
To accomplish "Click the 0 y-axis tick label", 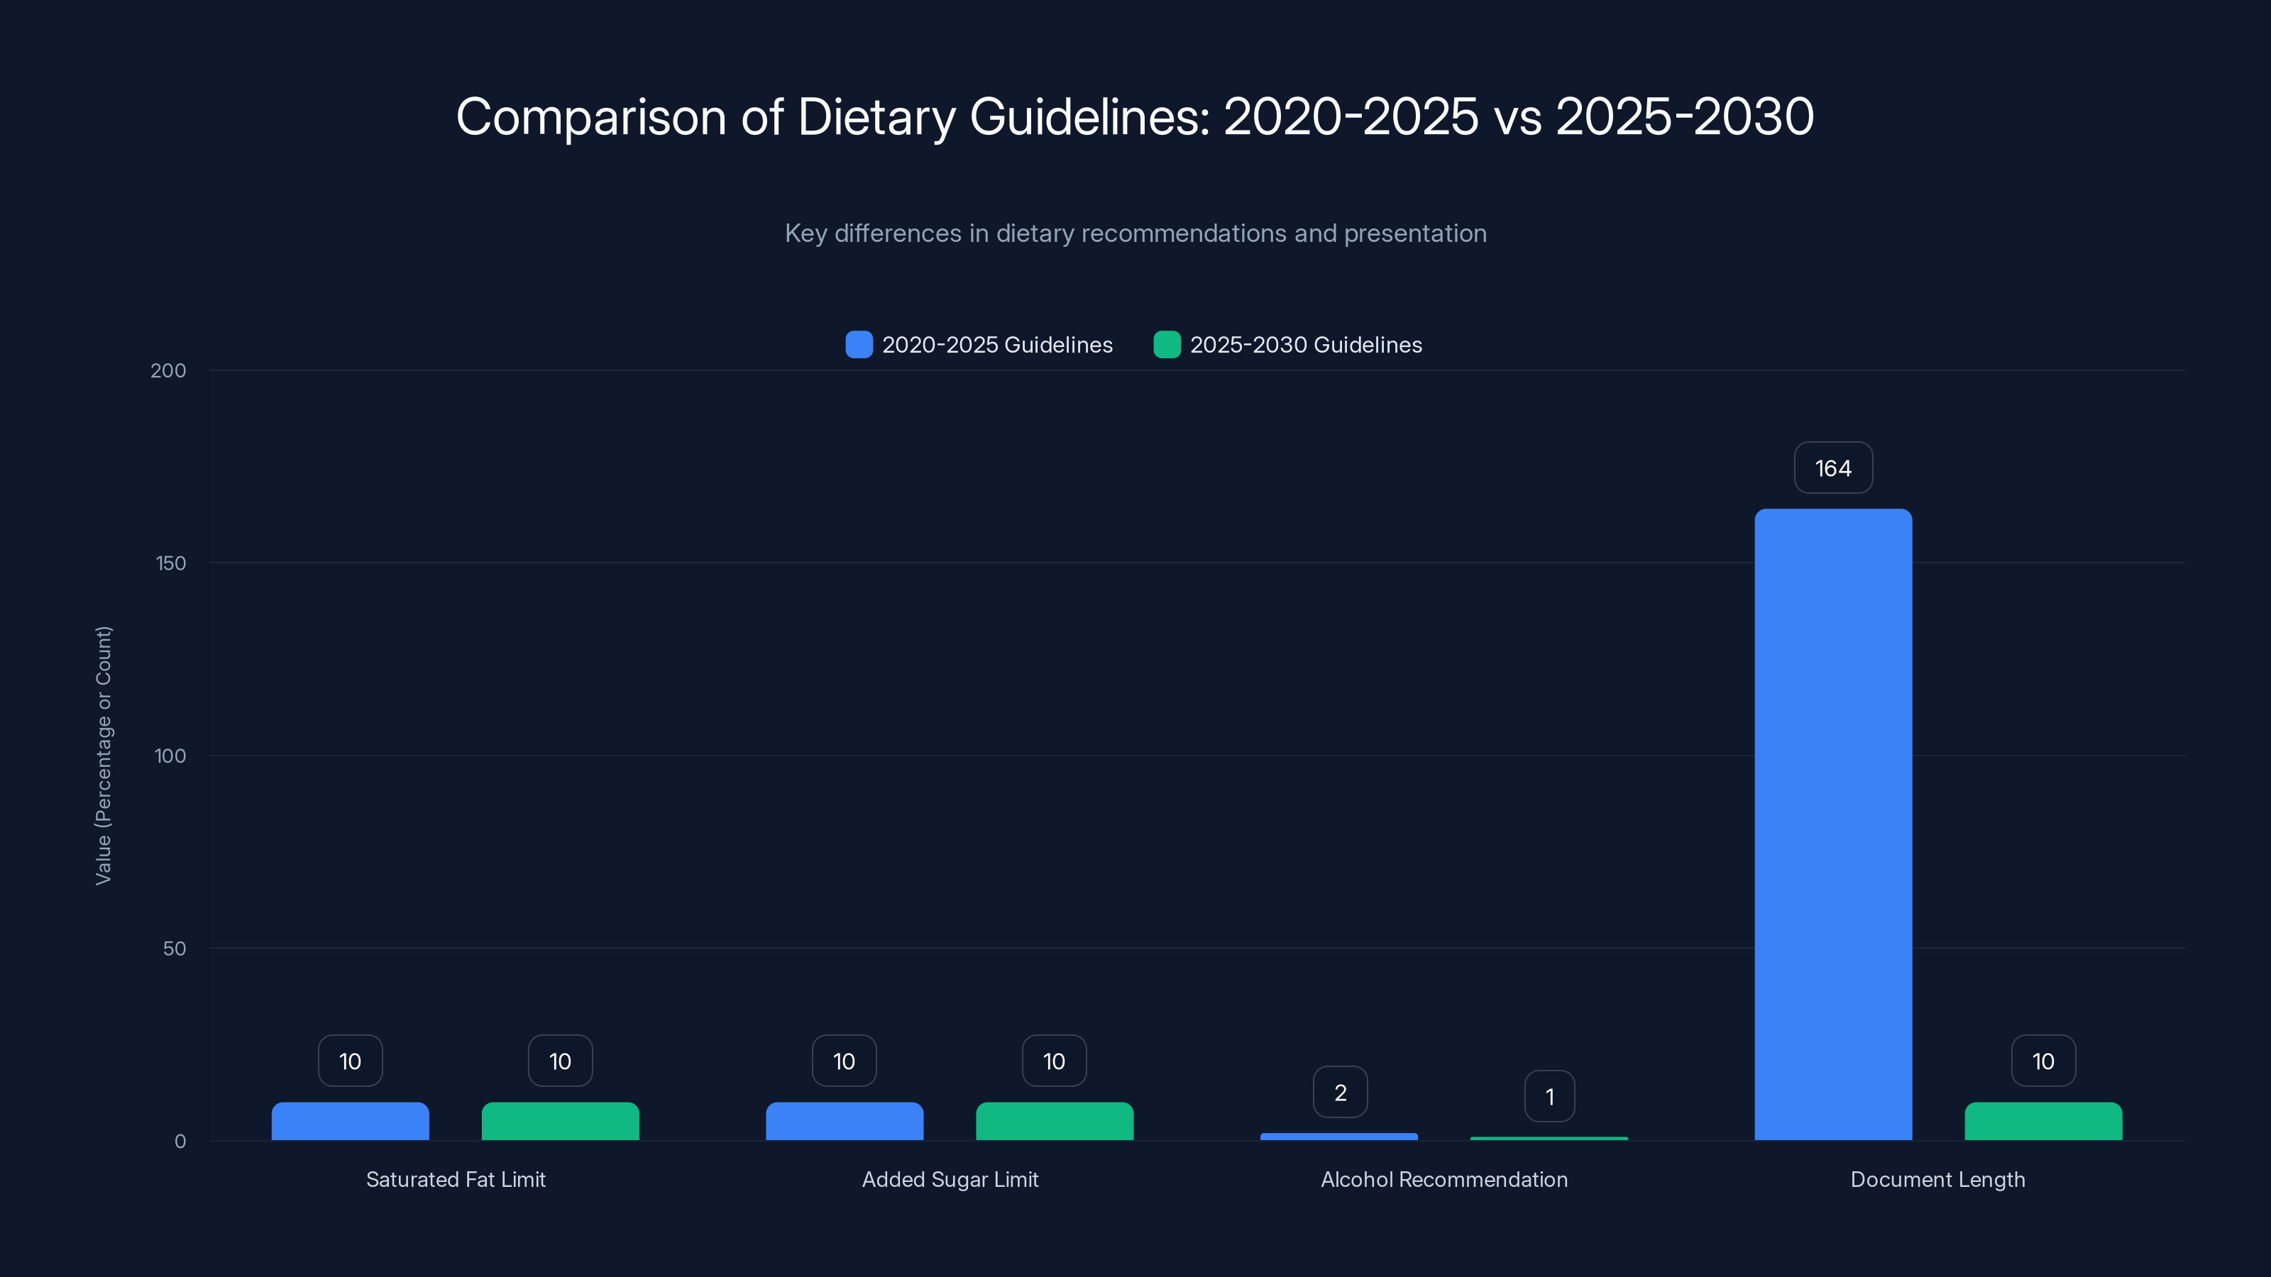I will click(181, 1141).
